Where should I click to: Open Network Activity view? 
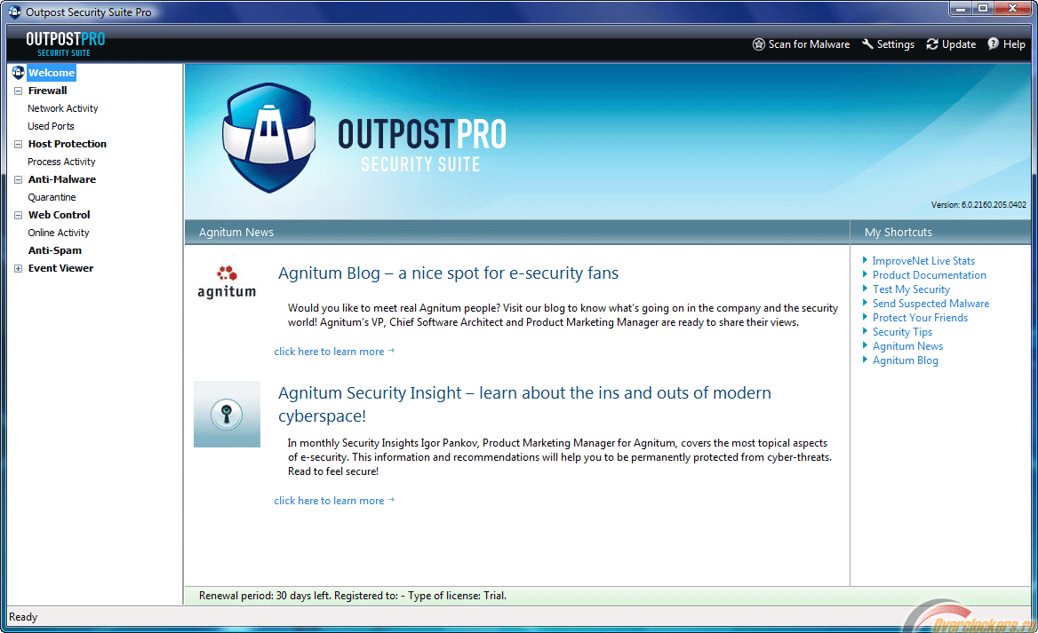click(63, 108)
